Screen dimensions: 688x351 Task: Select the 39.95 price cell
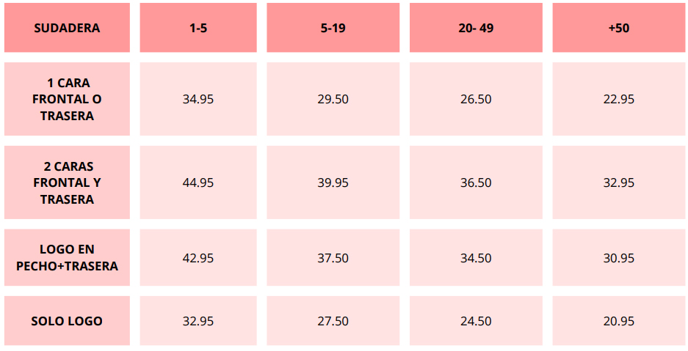click(x=333, y=182)
